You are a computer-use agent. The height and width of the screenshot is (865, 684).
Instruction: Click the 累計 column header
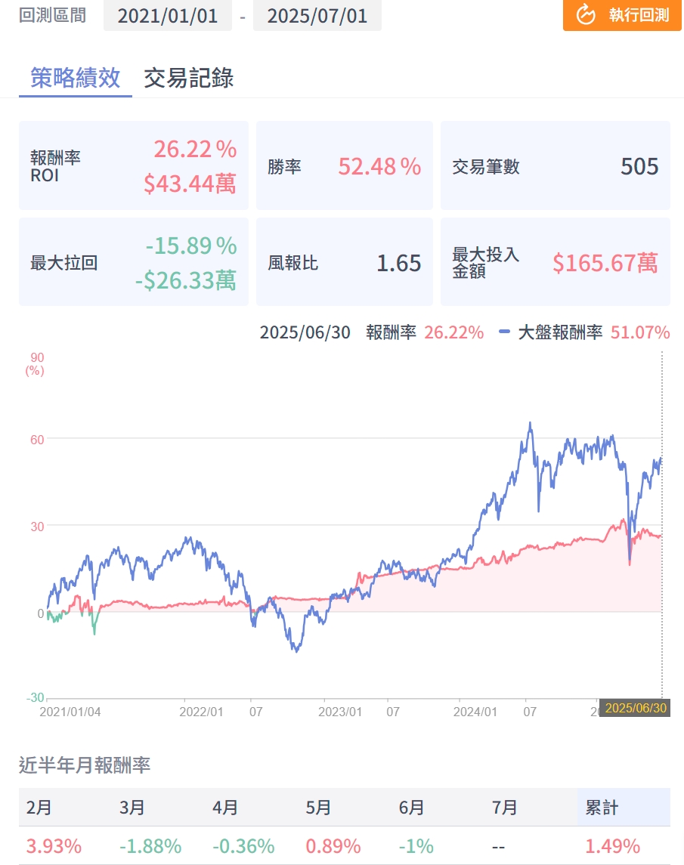[x=602, y=808]
